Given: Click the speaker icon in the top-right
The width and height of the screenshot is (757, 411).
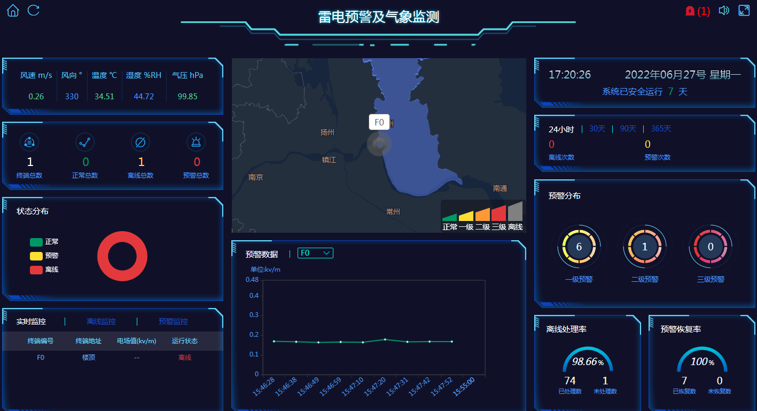Looking at the screenshot, I should [723, 10].
